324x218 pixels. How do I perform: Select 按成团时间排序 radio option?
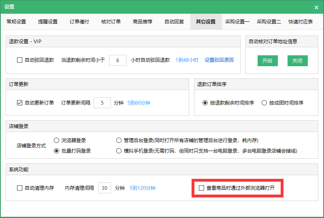point(264,103)
